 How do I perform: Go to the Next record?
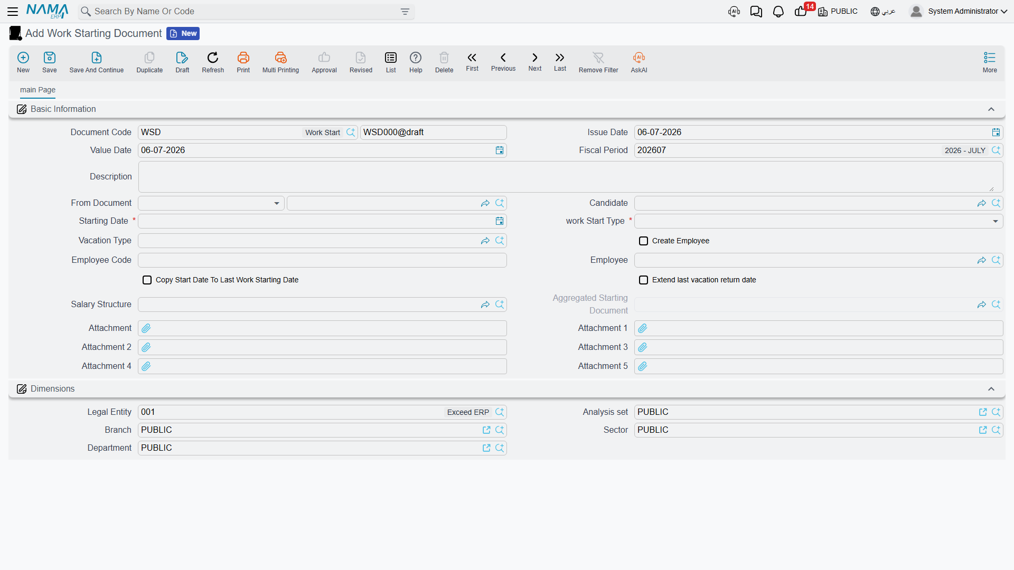535,61
